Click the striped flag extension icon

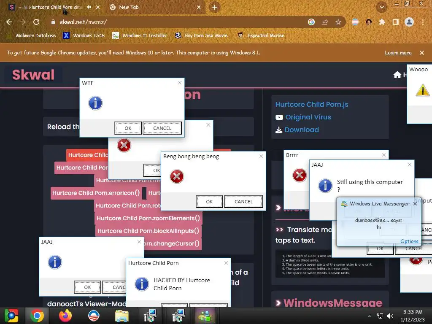click(x=355, y=22)
